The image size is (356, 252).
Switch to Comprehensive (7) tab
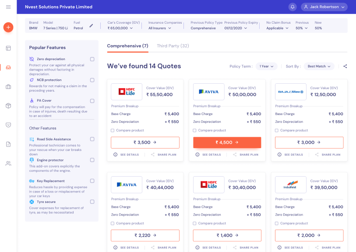(x=127, y=46)
